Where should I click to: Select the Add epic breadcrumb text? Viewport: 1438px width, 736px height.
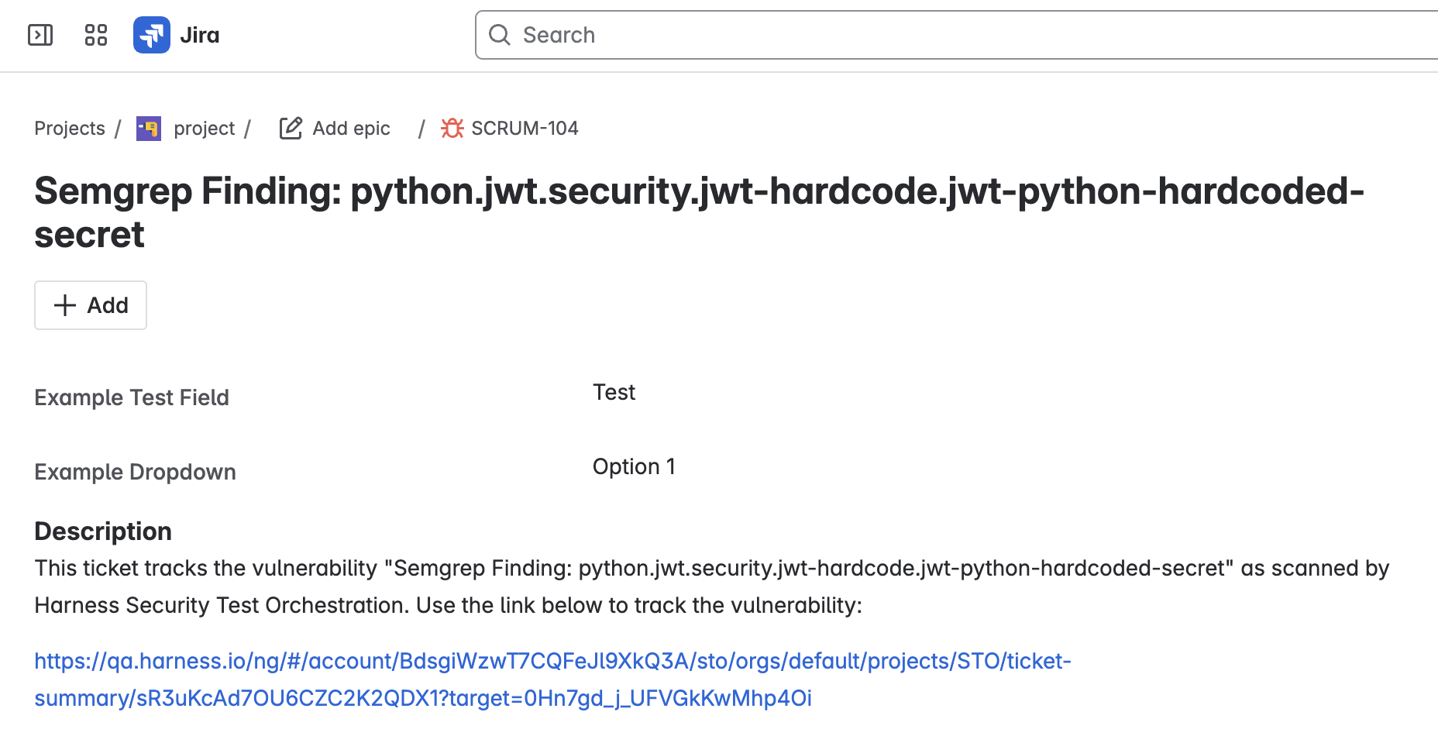point(351,129)
